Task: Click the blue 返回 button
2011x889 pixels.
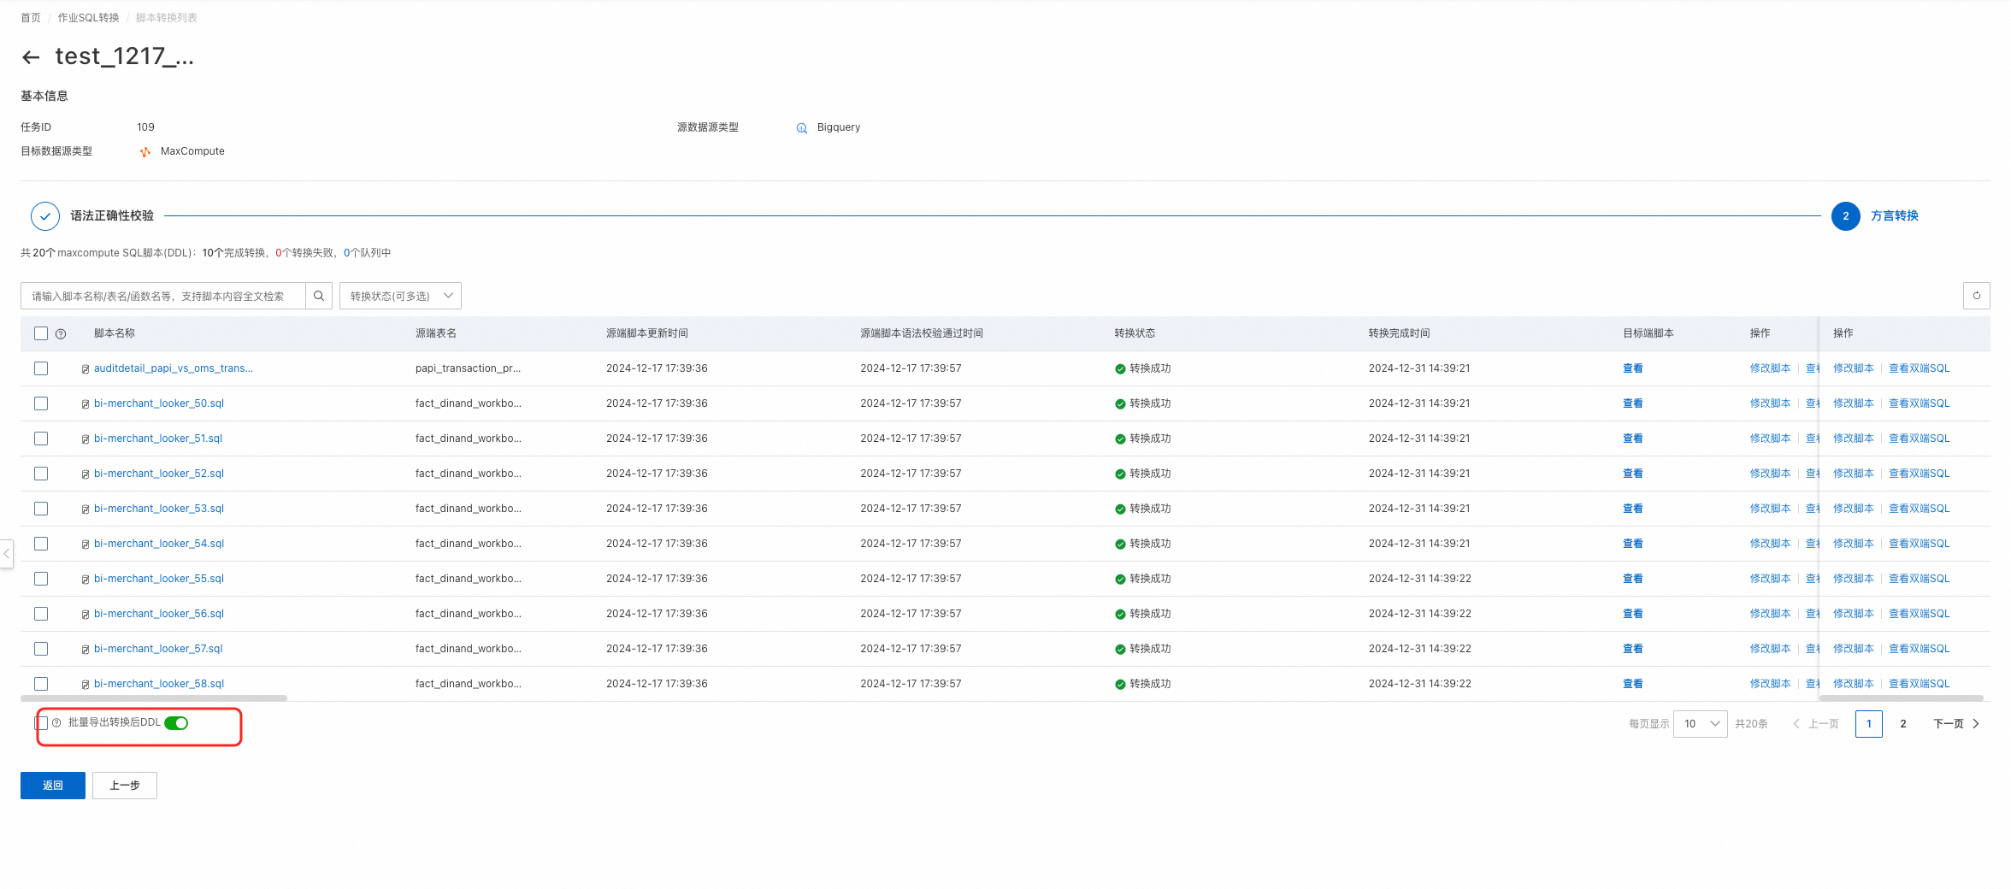Action: (x=53, y=786)
